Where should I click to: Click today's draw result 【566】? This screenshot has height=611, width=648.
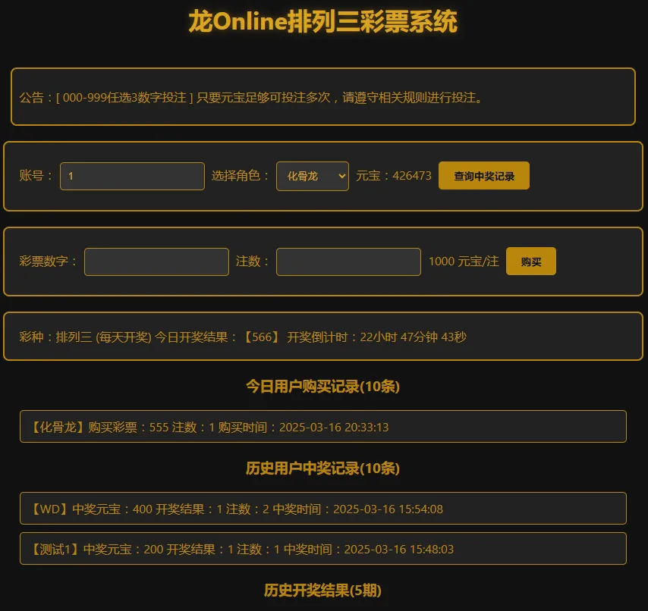pyautogui.click(x=261, y=337)
